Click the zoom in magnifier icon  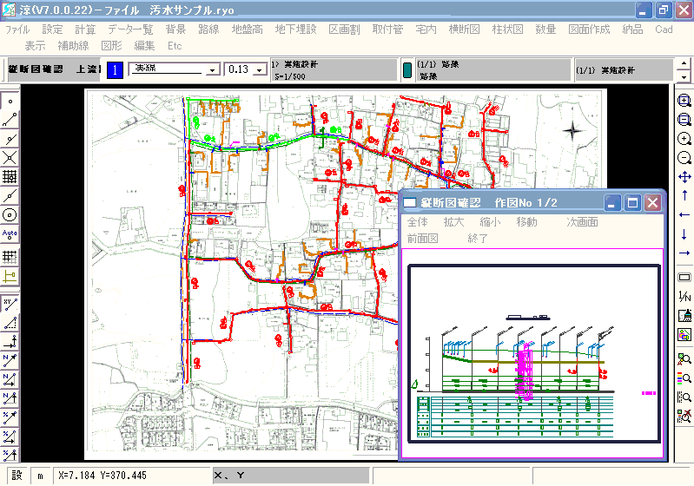click(684, 139)
